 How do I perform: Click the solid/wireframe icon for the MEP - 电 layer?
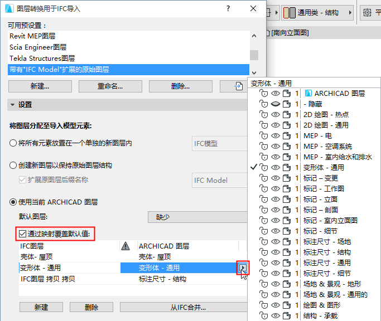(x=287, y=136)
